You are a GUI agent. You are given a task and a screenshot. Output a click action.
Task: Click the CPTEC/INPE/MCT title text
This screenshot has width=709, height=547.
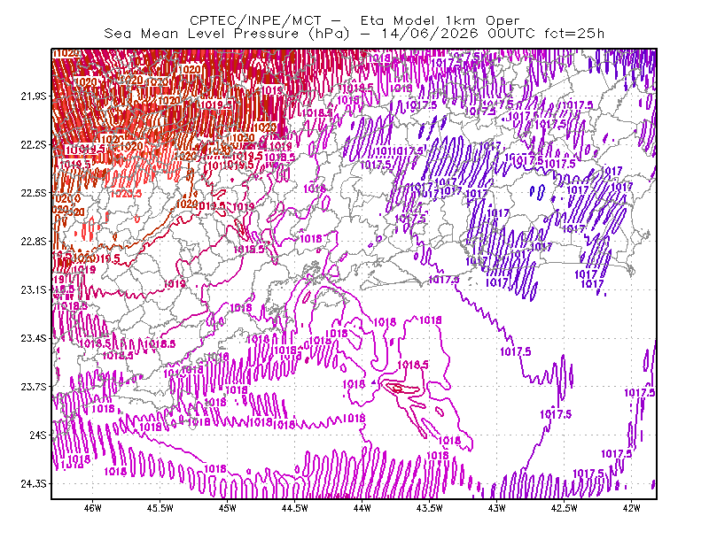255,20
